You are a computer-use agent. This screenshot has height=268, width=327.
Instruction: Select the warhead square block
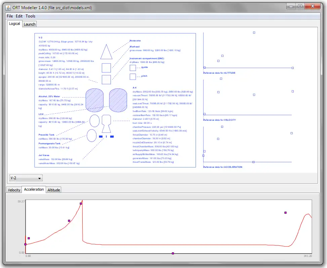point(106,68)
